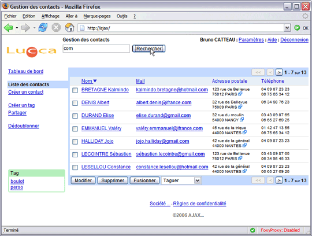Open the Back button history arrow
Viewport: 312px width, 236px height.
pos(17,28)
